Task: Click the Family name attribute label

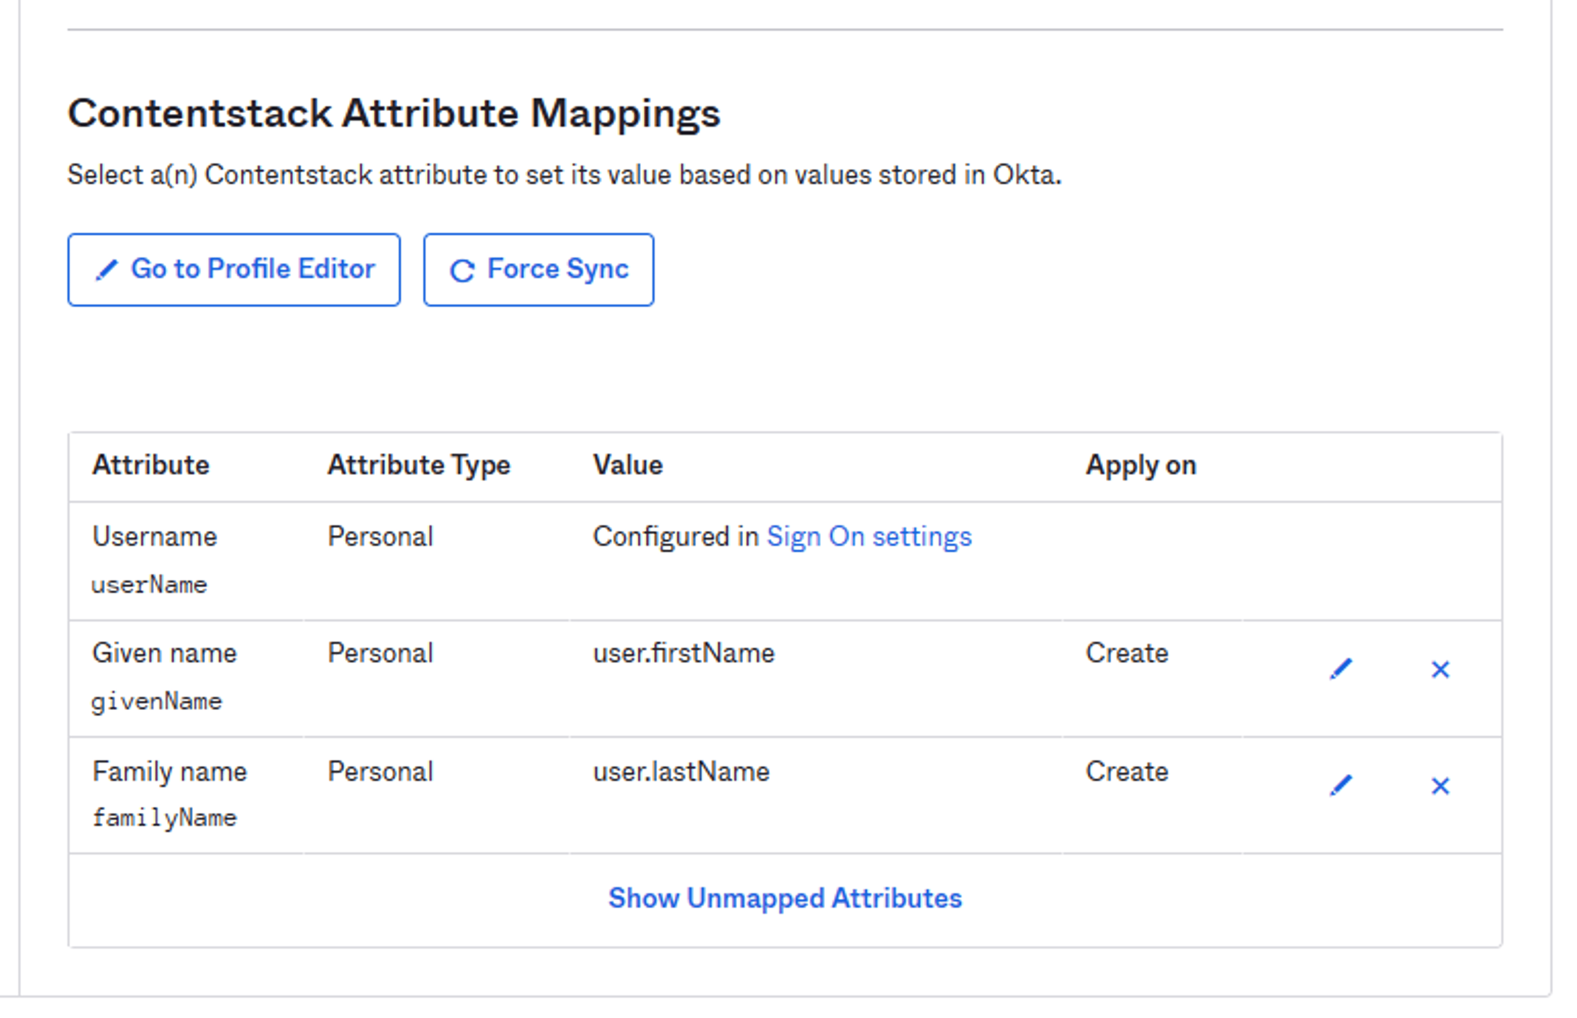Action: pos(170,771)
